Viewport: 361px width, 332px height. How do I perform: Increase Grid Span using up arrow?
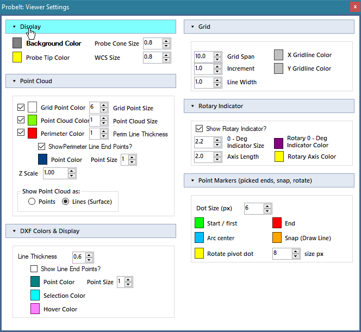(217, 54)
